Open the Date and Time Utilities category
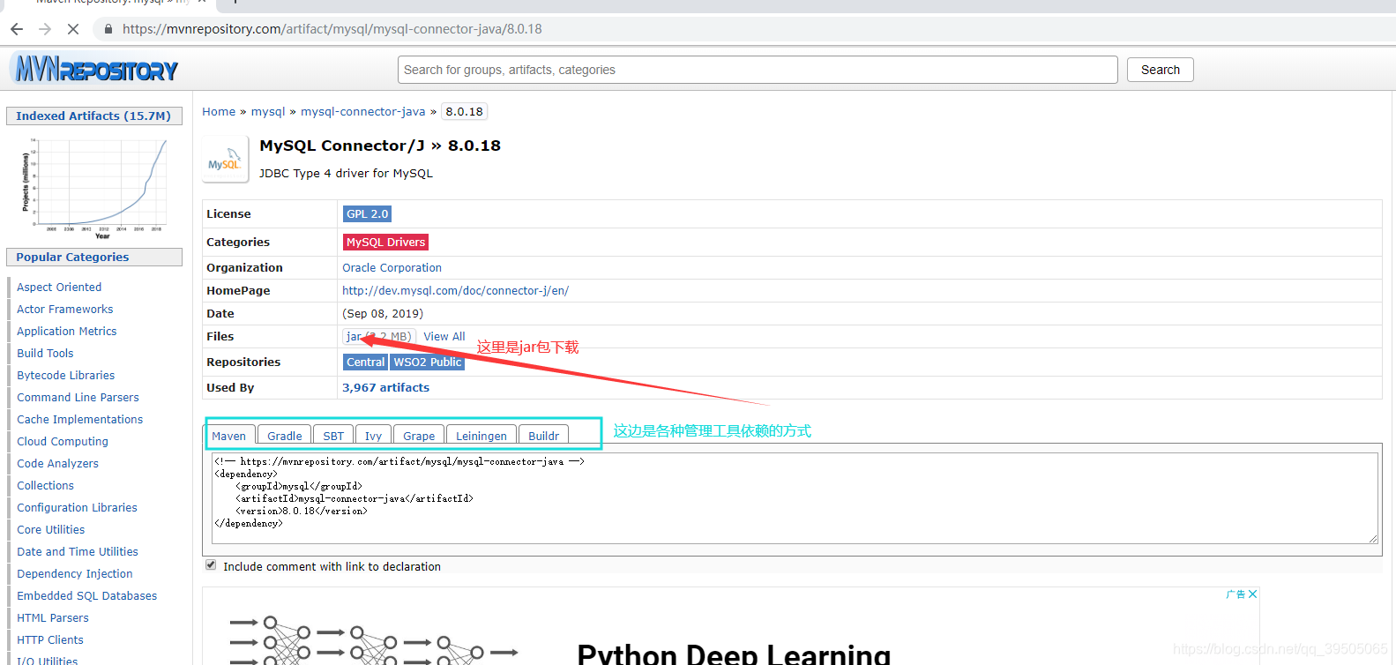Viewport: 1396px width, 665px height. pyautogui.click(x=78, y=552)
